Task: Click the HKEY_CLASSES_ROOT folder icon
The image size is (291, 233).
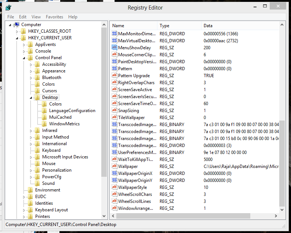Action: point(23,31)
